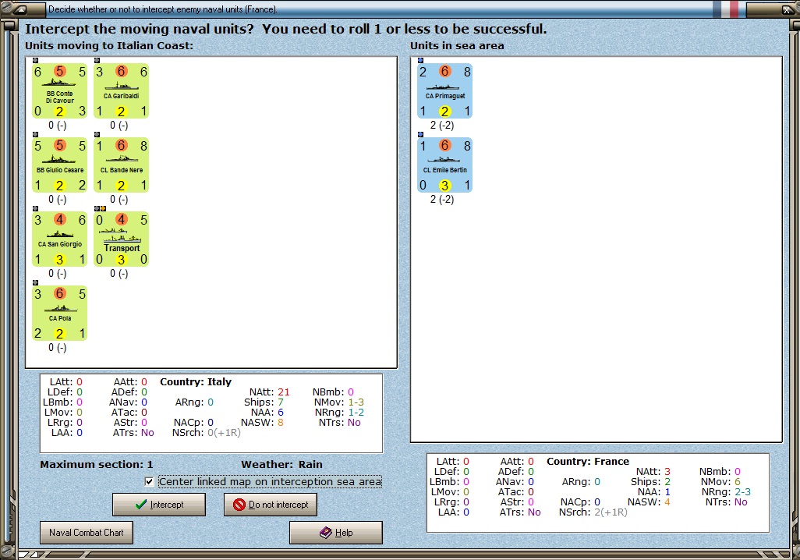Toggle Center linked map on interception checkbox
The image size is (800, 560).
(149, 481)
